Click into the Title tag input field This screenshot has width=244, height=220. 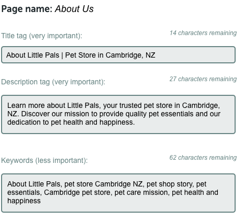coord(118,55)
